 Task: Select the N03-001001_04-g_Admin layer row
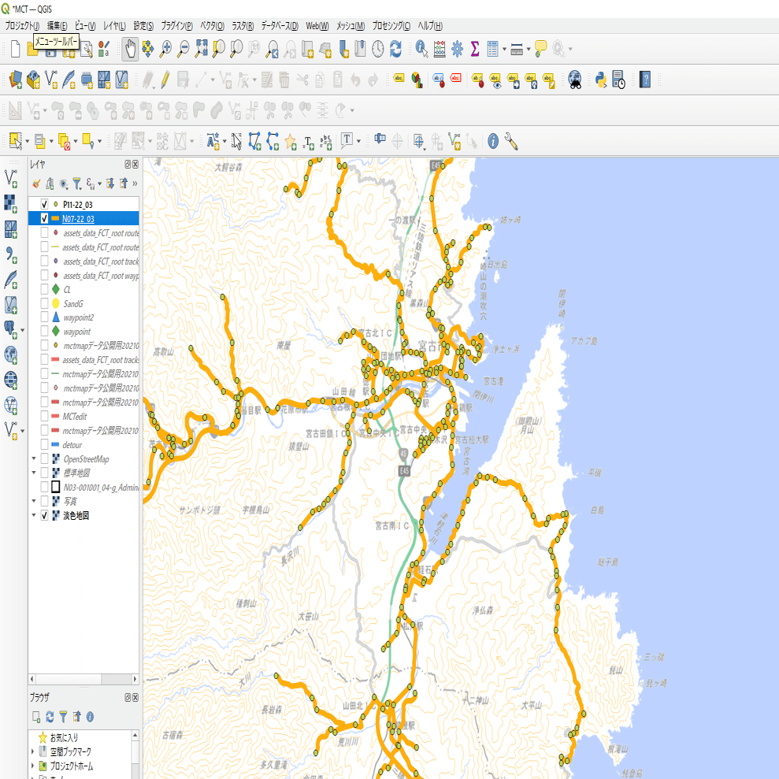pos(83,487)
